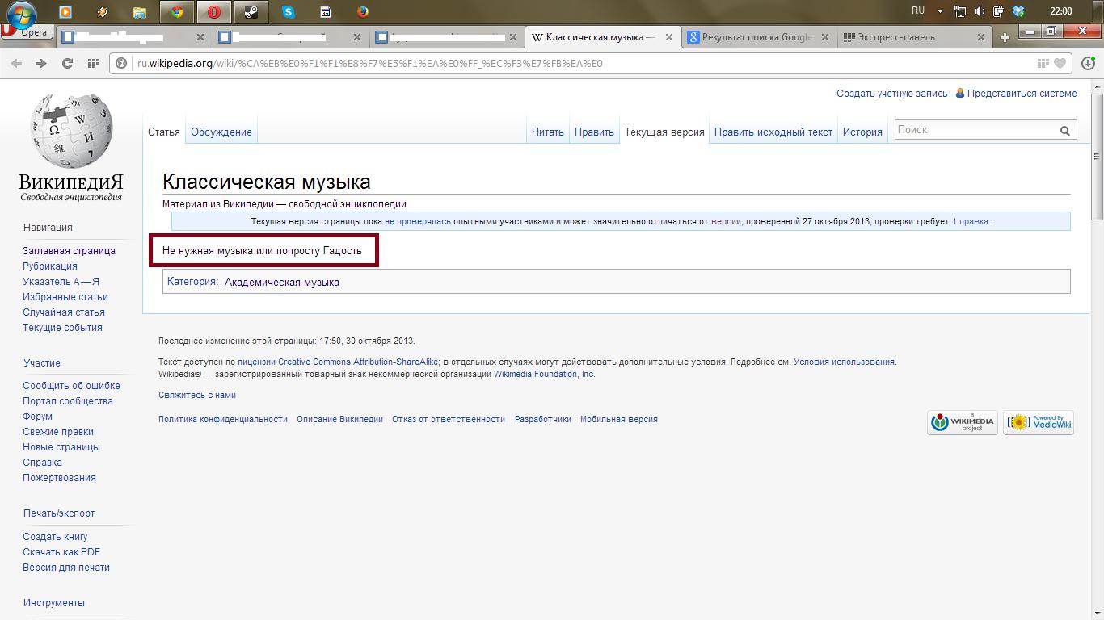This screenshot has width=1104, height=620.
Task: Click the heart bookmark icon in address bar
Action: [x=1060, y=63]
